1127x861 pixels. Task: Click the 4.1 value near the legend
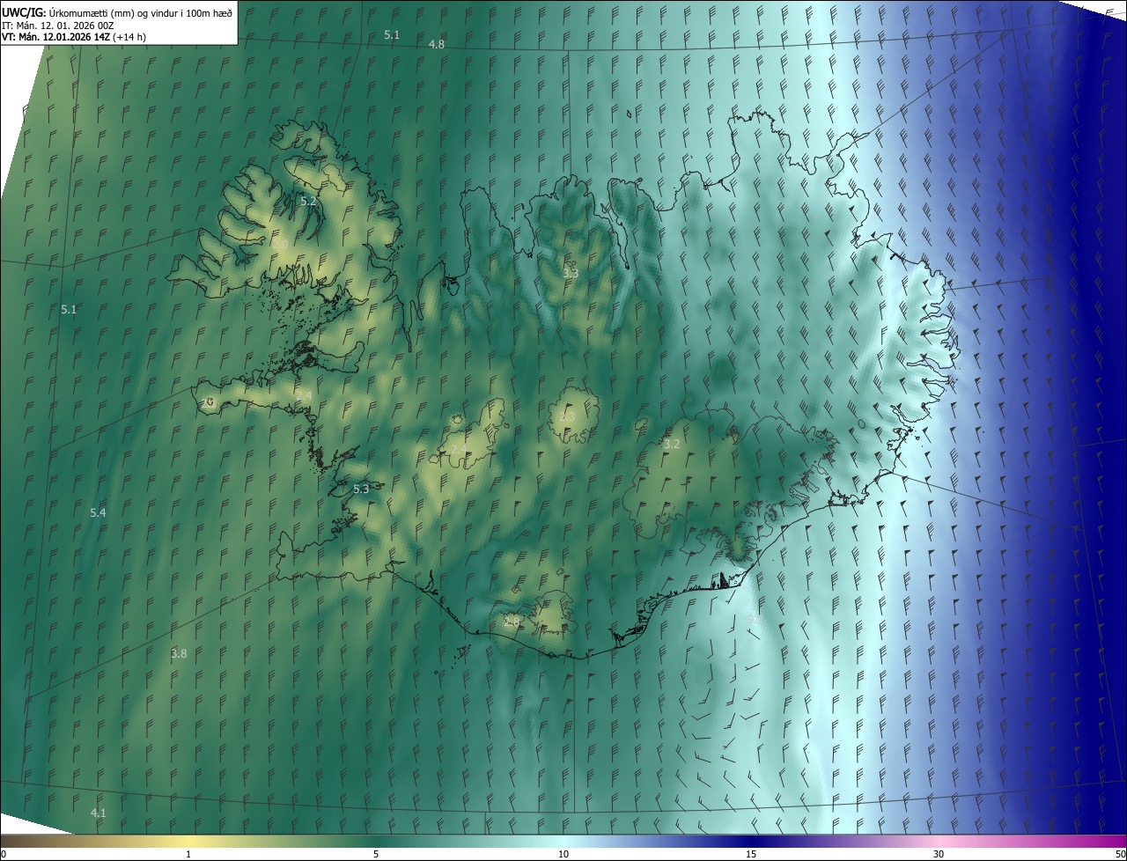[x=99, y=813]
